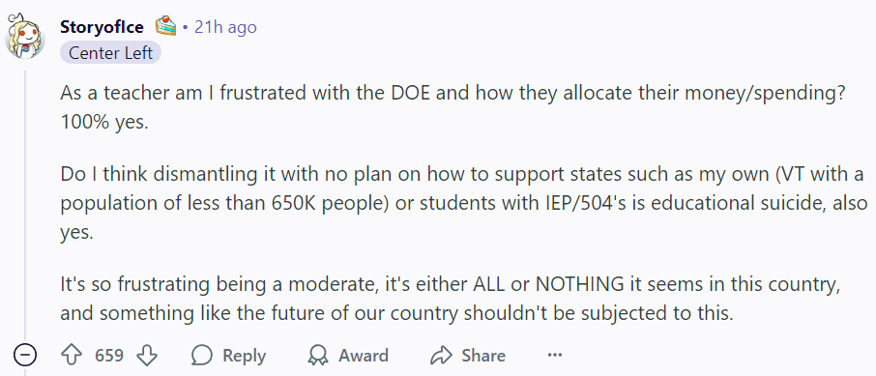
Task: Select the Center Left user flair
Action: (110, 53)
